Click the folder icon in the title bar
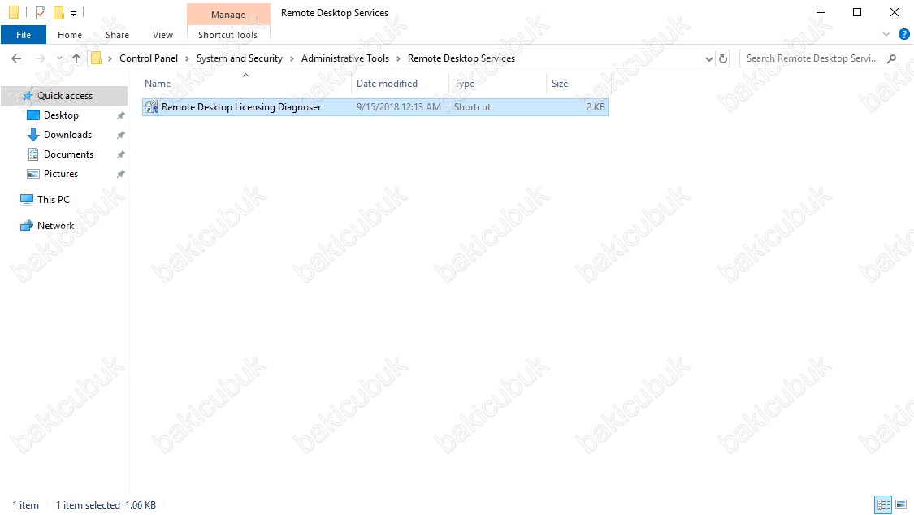 click(14, 12)
